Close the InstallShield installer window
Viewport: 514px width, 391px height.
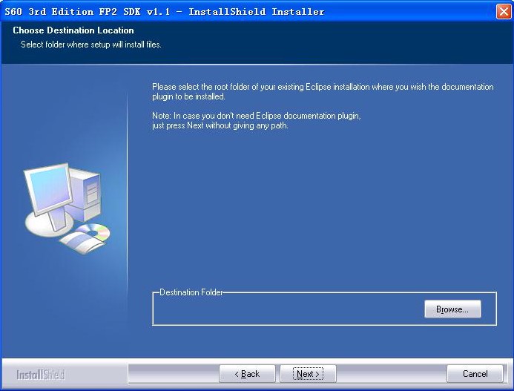click(x=503, y=11)
